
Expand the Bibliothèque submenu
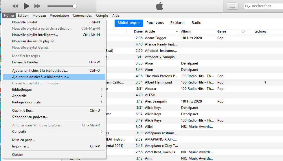pyautogui.click(x=54, y=90)
